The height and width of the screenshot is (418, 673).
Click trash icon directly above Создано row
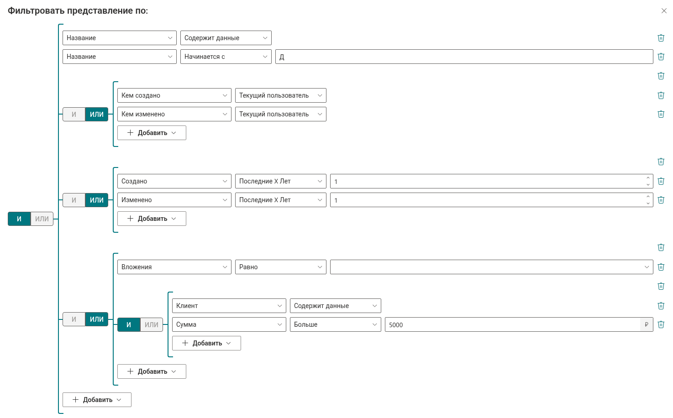(x=661, y=162)
